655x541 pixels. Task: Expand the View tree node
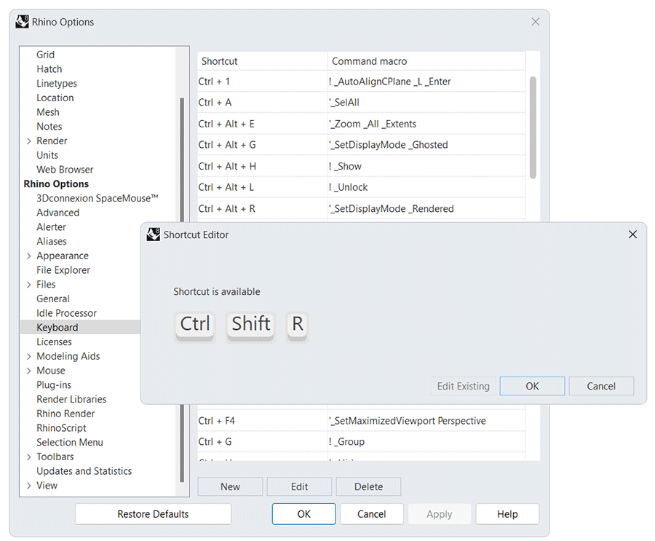[x=29, y=486]
